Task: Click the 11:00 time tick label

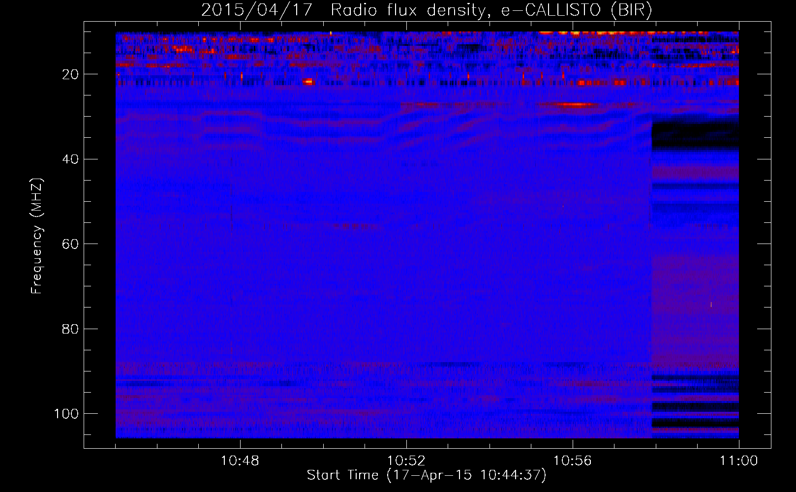Action: coord(739,461)
